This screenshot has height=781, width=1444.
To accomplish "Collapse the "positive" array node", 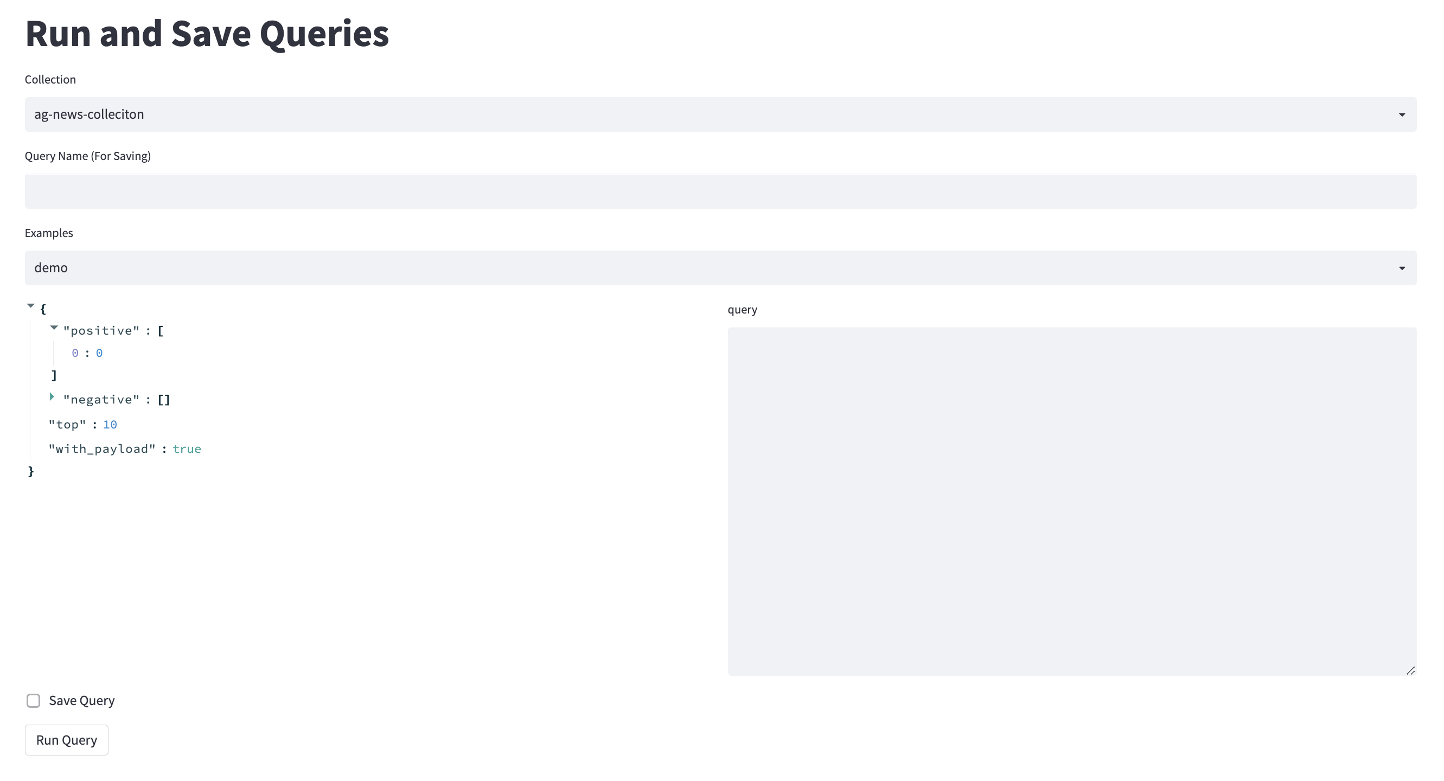I will pyautogui.click(x=54, y=328).
